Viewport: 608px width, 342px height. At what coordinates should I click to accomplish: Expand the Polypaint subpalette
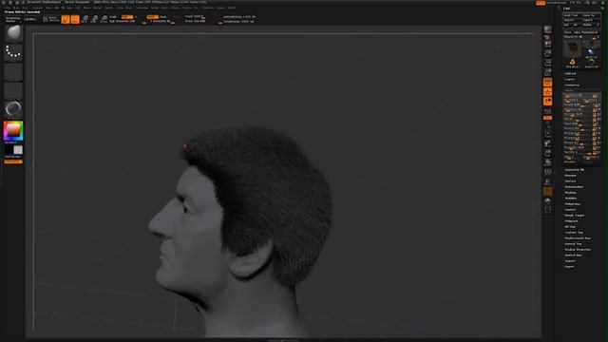click(x=572, y=221)
